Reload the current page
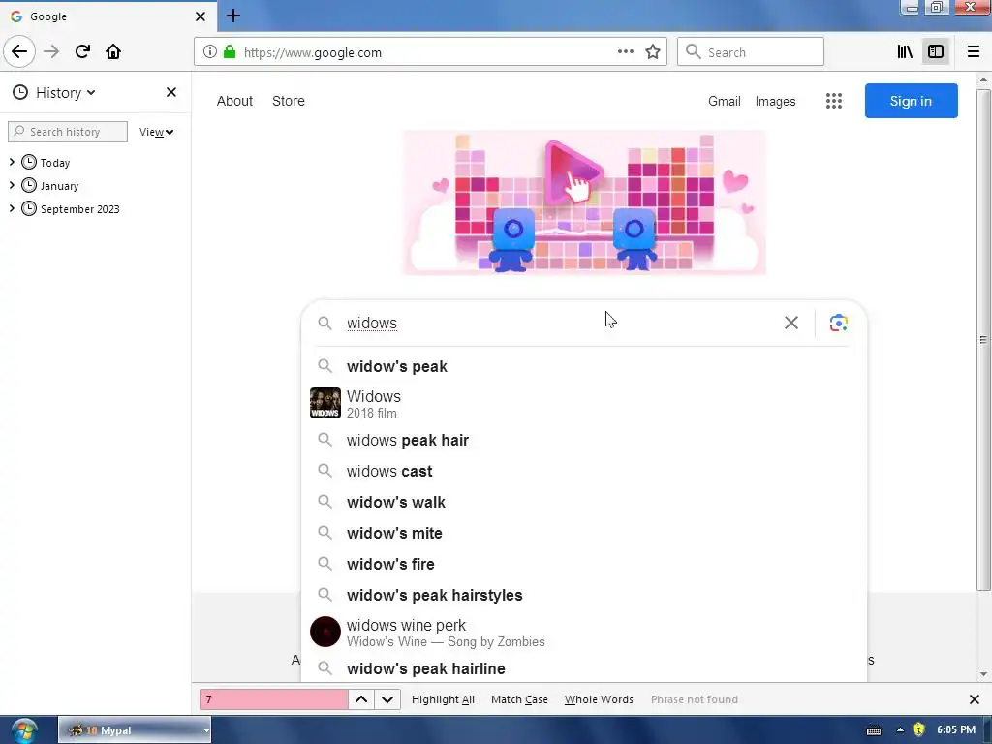Image resolution: width=992 pixels, height=744 pixels. coord(82,51)
